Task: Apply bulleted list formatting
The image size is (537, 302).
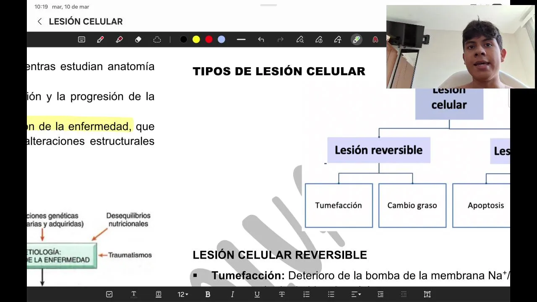Action: click(x=331, y=294)
